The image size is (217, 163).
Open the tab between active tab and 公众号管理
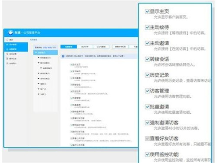coord(85,47)
